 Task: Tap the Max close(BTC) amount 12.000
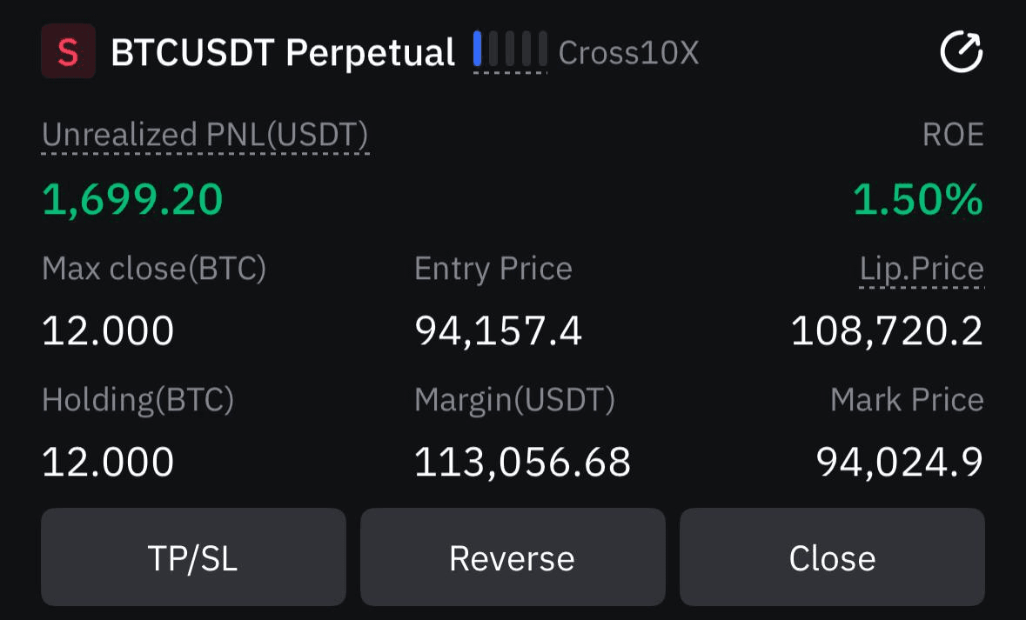[108, 330]
